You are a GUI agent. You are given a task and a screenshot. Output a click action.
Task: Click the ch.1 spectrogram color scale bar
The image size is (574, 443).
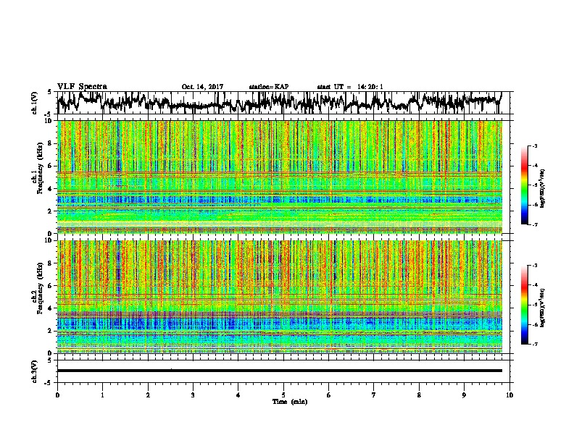[525, 185]
